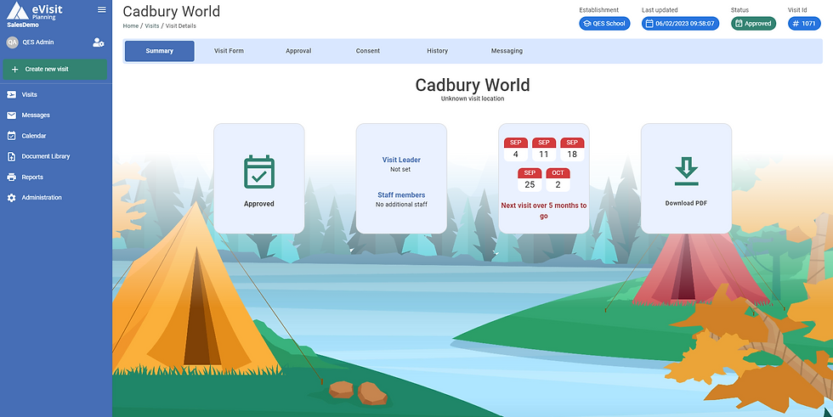The image size is (833, 417).
Task: Click the Visit Details breadcrumb
Action: [180, 25]
